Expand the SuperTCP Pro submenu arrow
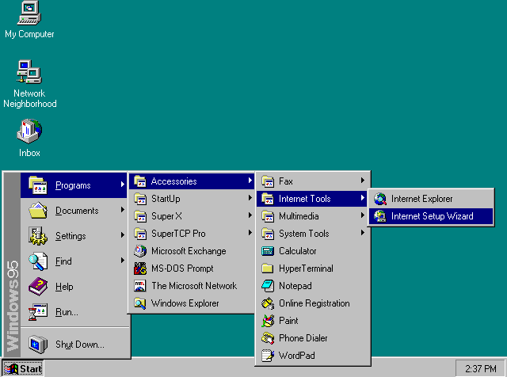This screenshot has height=377, width=507. coord(250,233)
